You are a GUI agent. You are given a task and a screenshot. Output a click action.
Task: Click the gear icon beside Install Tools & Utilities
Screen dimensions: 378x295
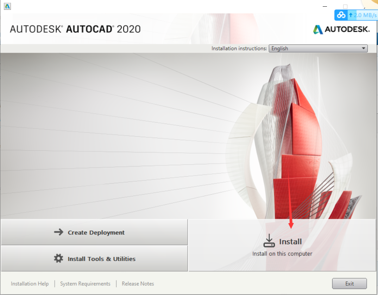[58, 258]
